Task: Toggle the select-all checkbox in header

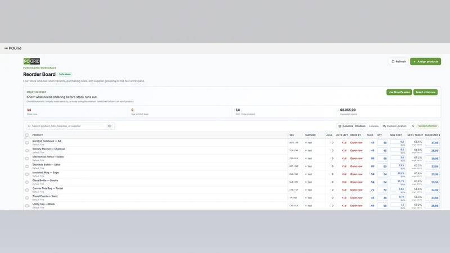Action: [x=27, y=135]
